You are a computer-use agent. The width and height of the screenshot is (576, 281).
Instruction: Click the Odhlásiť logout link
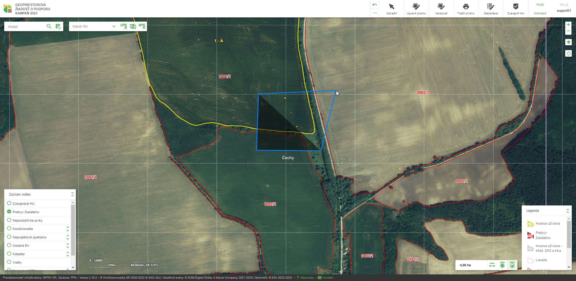tap(540, 13)
